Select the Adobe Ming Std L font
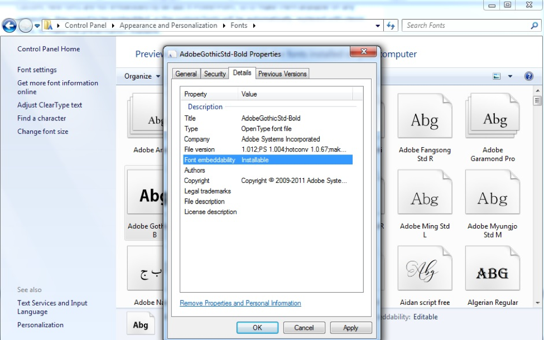The width and height of the screenshot is (544, 340). (425, 204)
